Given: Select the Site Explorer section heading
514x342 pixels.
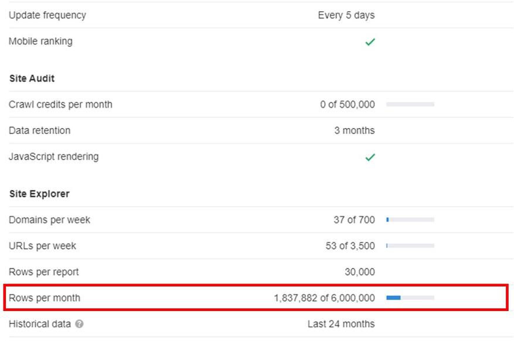Looking at the screenshot, I should pyautogui.click(x=39, y=194).
